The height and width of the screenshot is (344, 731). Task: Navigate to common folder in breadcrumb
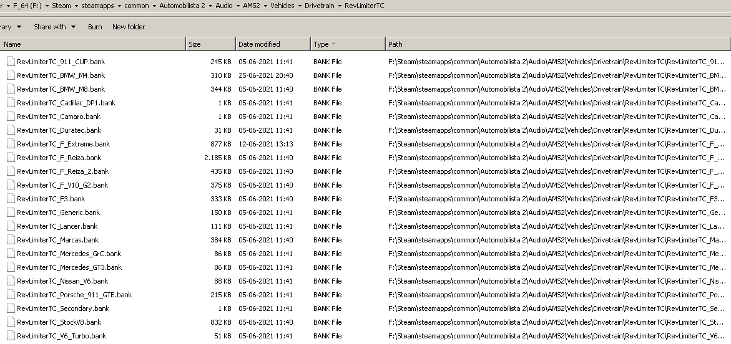pyautogui.click(x=137, y=6)
